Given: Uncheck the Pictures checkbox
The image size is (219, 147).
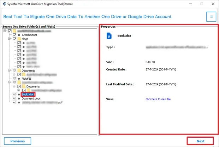Looking at the screenshot, I should (14, 79).
